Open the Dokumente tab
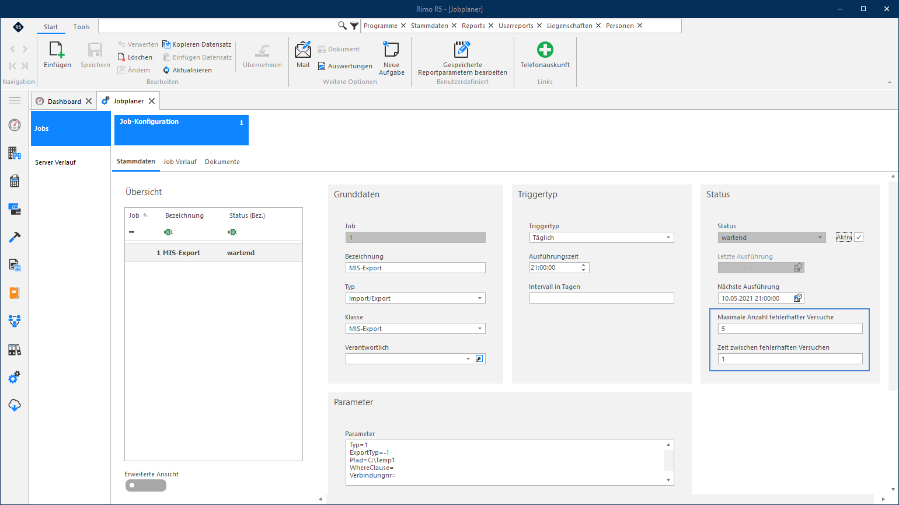 (222, 162)
